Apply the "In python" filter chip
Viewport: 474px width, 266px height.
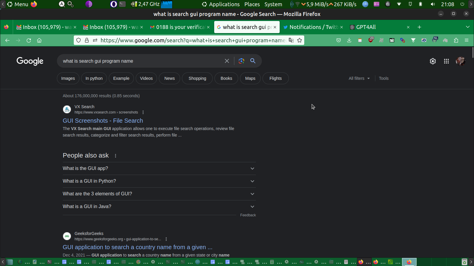tap(94, 78)
